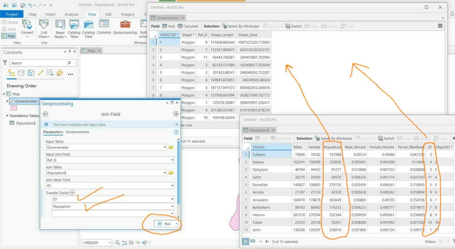Switch to the Analysis ribbon tab
455x249 pixels.
point(72,14)
